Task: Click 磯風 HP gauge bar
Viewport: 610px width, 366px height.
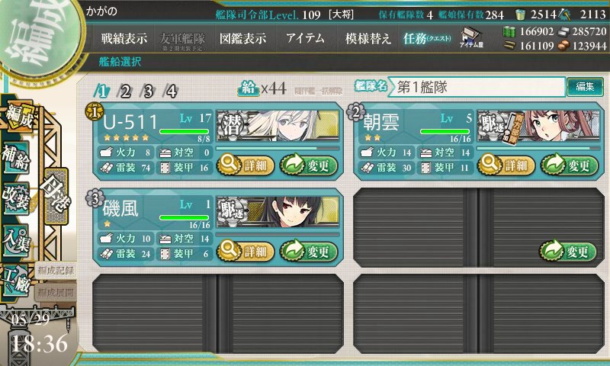Action: point(185,217)
